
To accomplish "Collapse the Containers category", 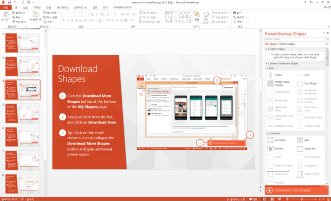I will coord(267,133).
